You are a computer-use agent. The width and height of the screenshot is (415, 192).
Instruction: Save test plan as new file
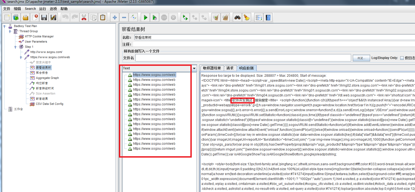[53, 18]
